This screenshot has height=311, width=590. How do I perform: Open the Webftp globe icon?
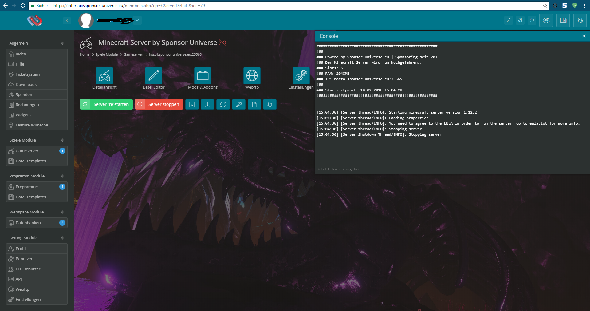(252, 76)
